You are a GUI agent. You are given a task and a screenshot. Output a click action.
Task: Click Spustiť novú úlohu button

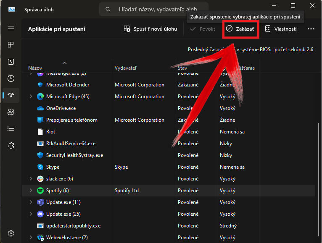tap(150, 29)
